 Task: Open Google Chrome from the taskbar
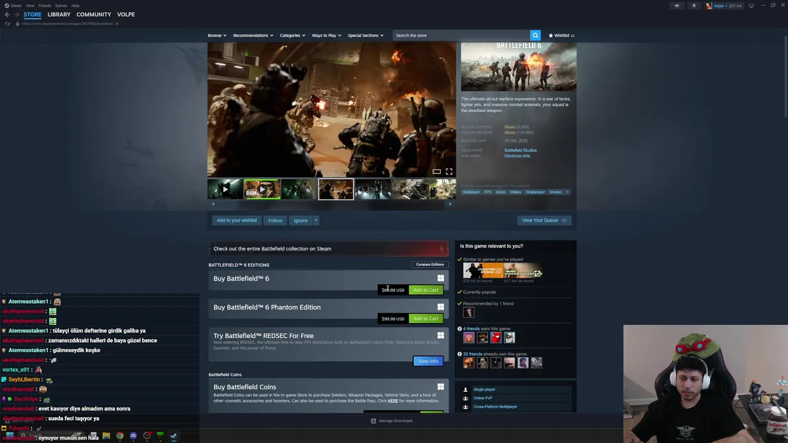pyautogui.click(x=119, y=436)
